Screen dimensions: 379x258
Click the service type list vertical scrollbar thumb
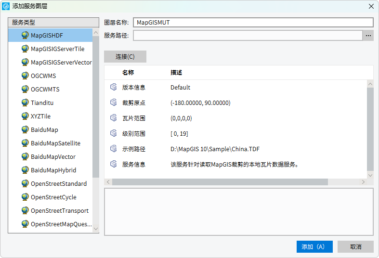tap(96, 107)
